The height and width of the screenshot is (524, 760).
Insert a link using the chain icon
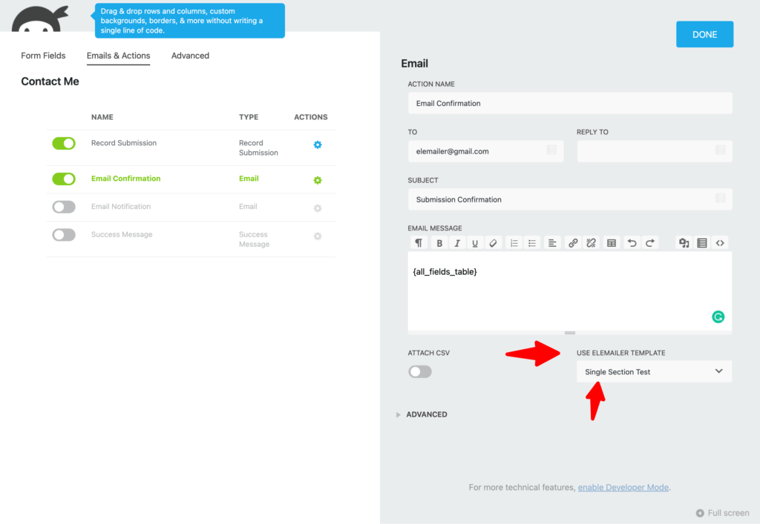pyautogui.click(x=573, y=243)
